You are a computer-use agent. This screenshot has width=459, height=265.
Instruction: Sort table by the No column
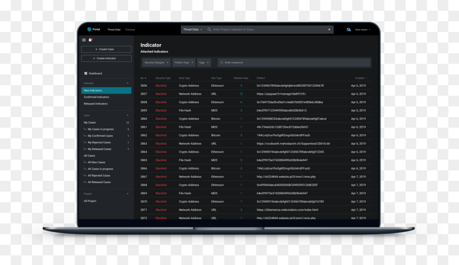tap(143, 78)
